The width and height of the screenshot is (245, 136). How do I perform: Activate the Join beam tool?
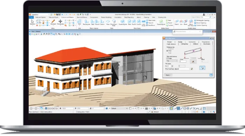click(x=181, y=22)
